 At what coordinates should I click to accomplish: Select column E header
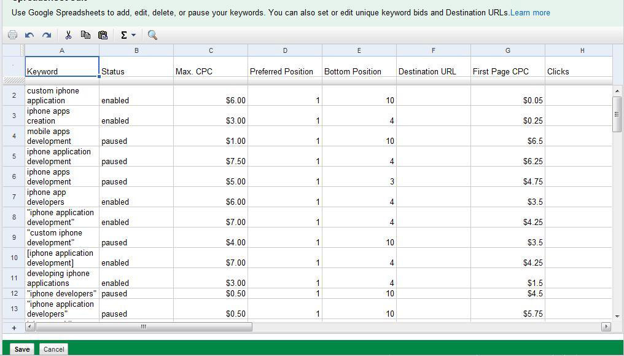(359, 50)
